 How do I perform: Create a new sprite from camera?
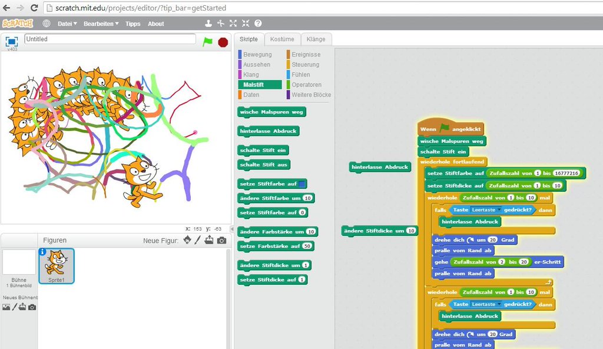[221, 241]
